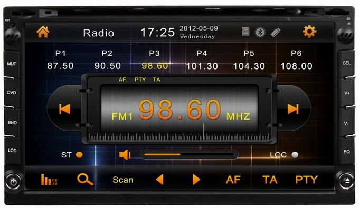Toggle the LOC local mode indicator
This screenshot has width=359, height=208.
pos(284,155)
